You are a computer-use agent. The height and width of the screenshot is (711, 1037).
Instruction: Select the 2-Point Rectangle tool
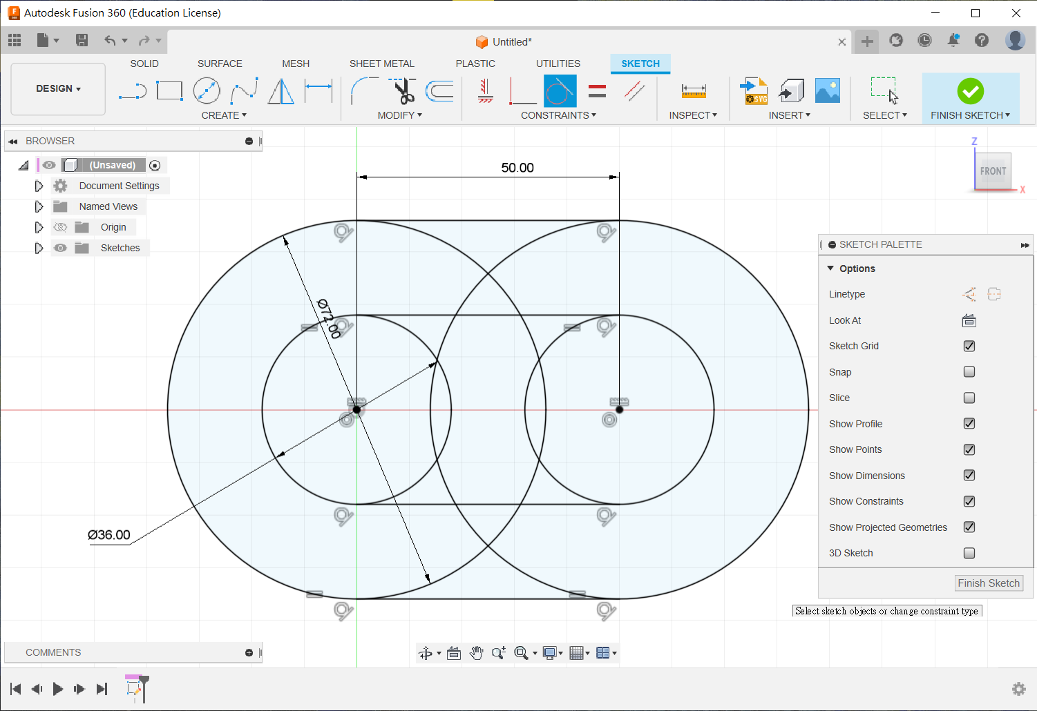point(169,91)
